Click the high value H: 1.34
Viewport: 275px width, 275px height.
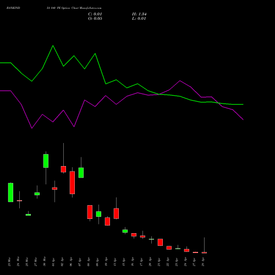[x=139, y=14]
